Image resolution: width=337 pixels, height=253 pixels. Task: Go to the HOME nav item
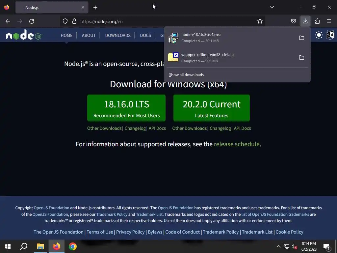66,35
